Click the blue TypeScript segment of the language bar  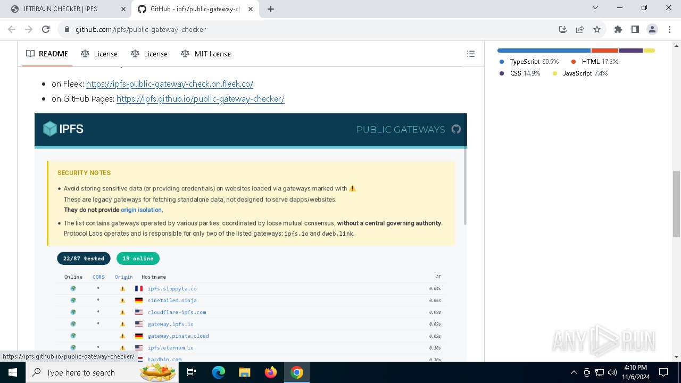click(544, 51)
